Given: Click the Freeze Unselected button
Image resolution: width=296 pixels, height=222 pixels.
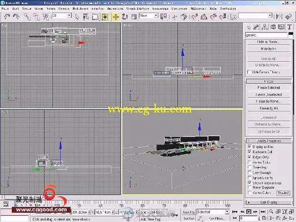Looking at the screenshot, I should coord(269,94).
